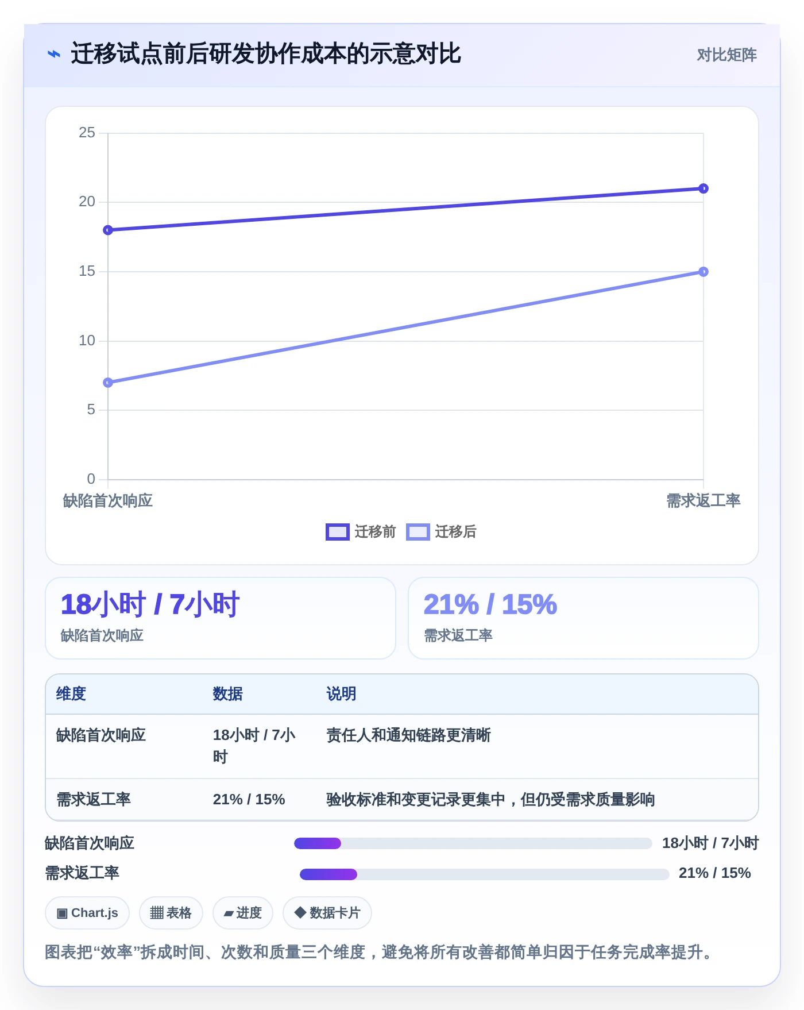This screenshot has width=804, height=1010.
Task: Toggle the 迁移后 legend swatch
Action: click(418, 532)
